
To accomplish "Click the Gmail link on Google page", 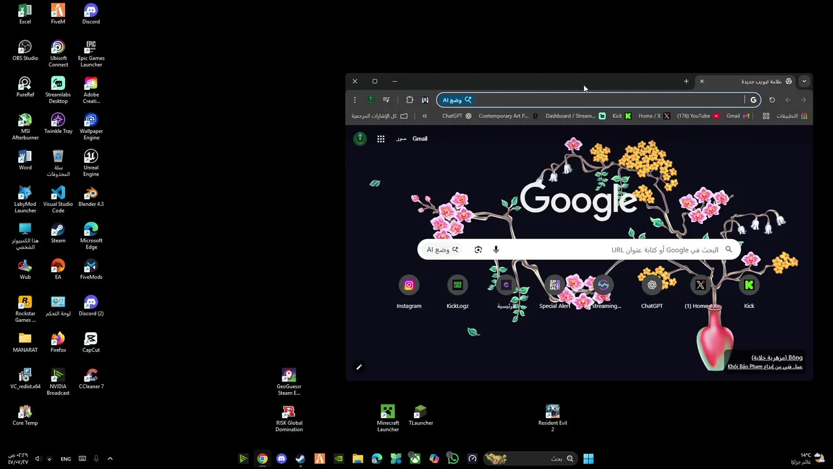I will (420, 139).
